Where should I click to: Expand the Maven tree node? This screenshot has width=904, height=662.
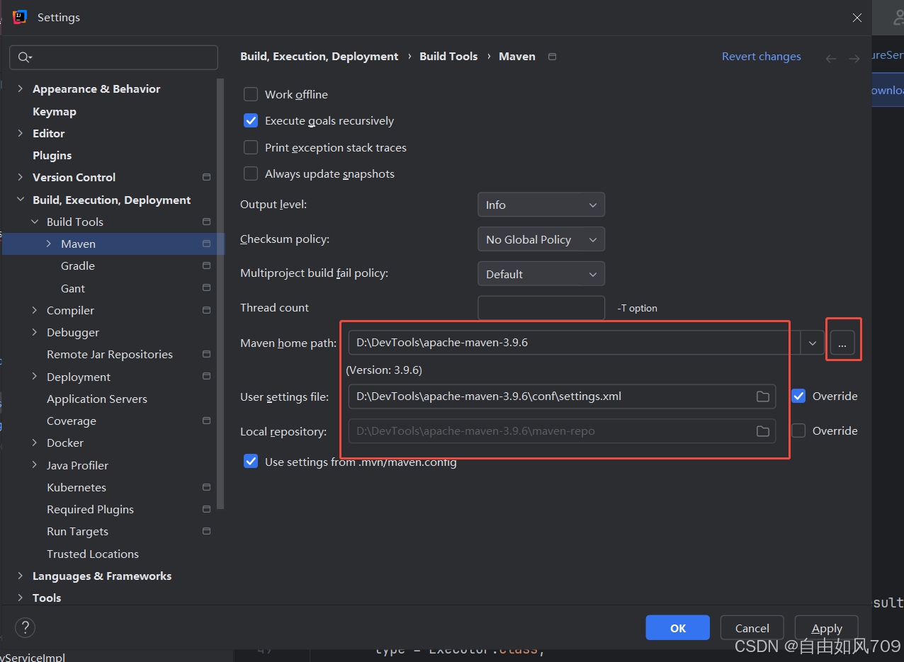[49, 244]
